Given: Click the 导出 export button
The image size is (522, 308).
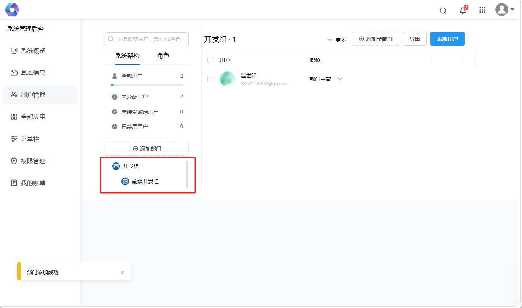Looking at the screenshot, I should 414,38.
